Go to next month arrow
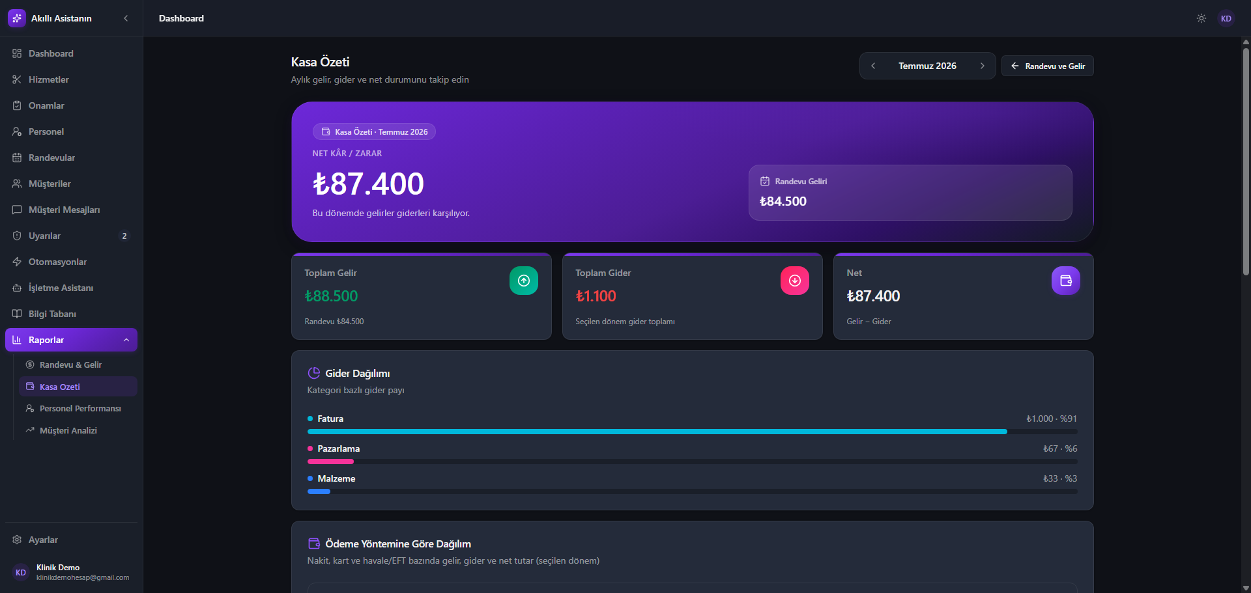 [983, 66]
